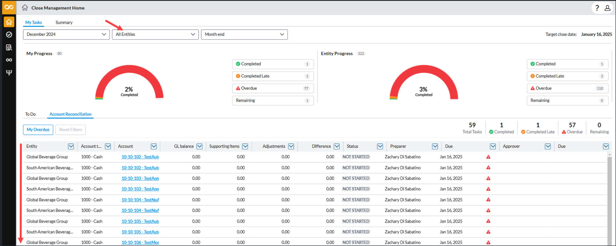Click the 59 Total Tasks counter
The height and width of the screenshot is (246, 616).
472,128
